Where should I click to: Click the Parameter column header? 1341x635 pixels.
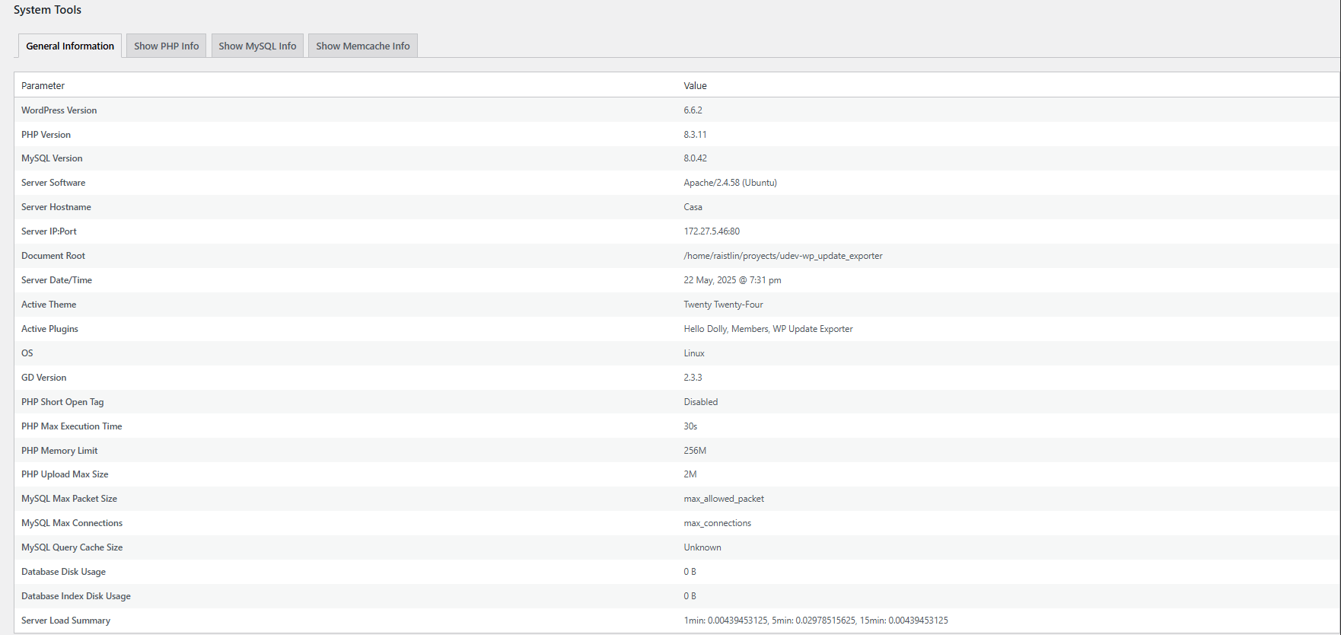tap(43, 86)
